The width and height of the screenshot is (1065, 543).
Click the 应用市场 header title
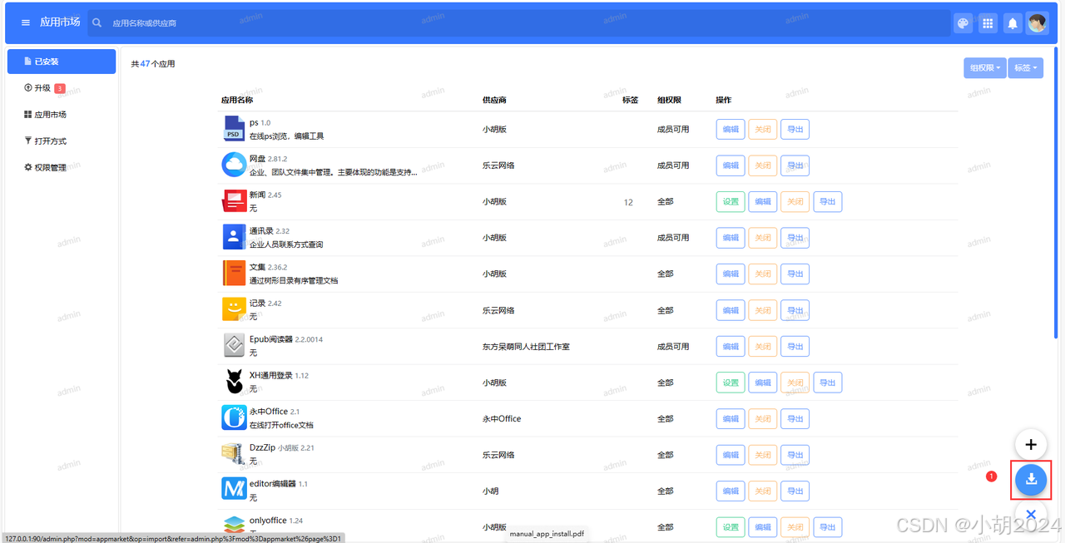click(x=60, y=22)
